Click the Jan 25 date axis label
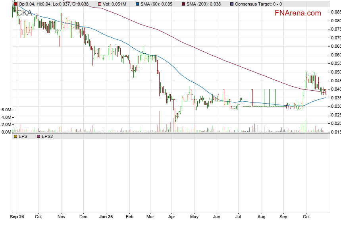 106,217
